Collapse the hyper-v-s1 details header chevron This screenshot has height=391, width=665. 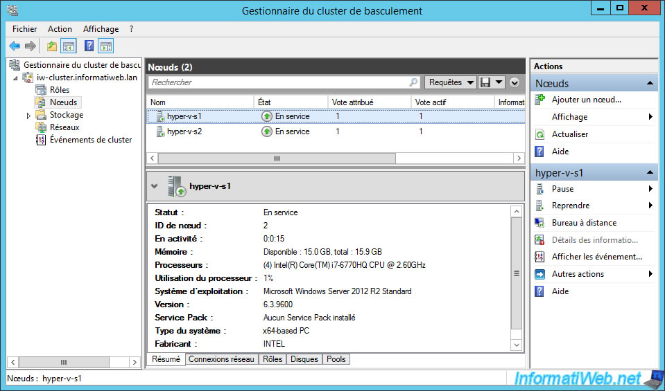155,185
